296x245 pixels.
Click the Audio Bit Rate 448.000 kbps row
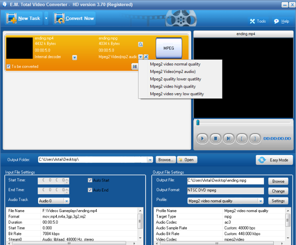219,234
